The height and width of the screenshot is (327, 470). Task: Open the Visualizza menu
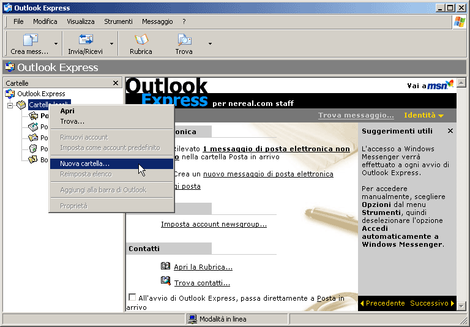tap(81, 21)
